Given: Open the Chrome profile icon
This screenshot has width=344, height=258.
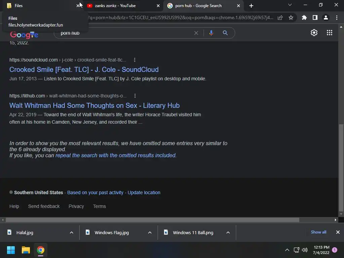Looking at the screenshot, I should pyautogui.click(x=326, y=17).
